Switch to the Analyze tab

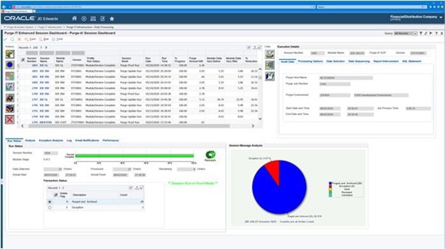[30, 140]
